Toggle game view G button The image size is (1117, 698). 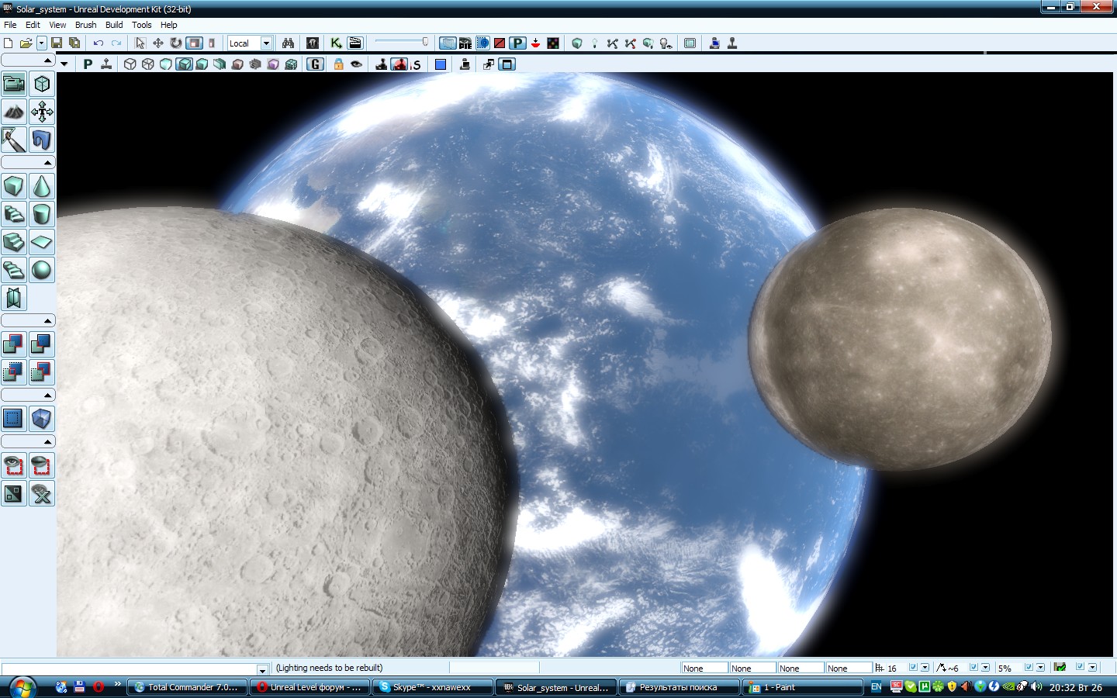pos(315,64)
